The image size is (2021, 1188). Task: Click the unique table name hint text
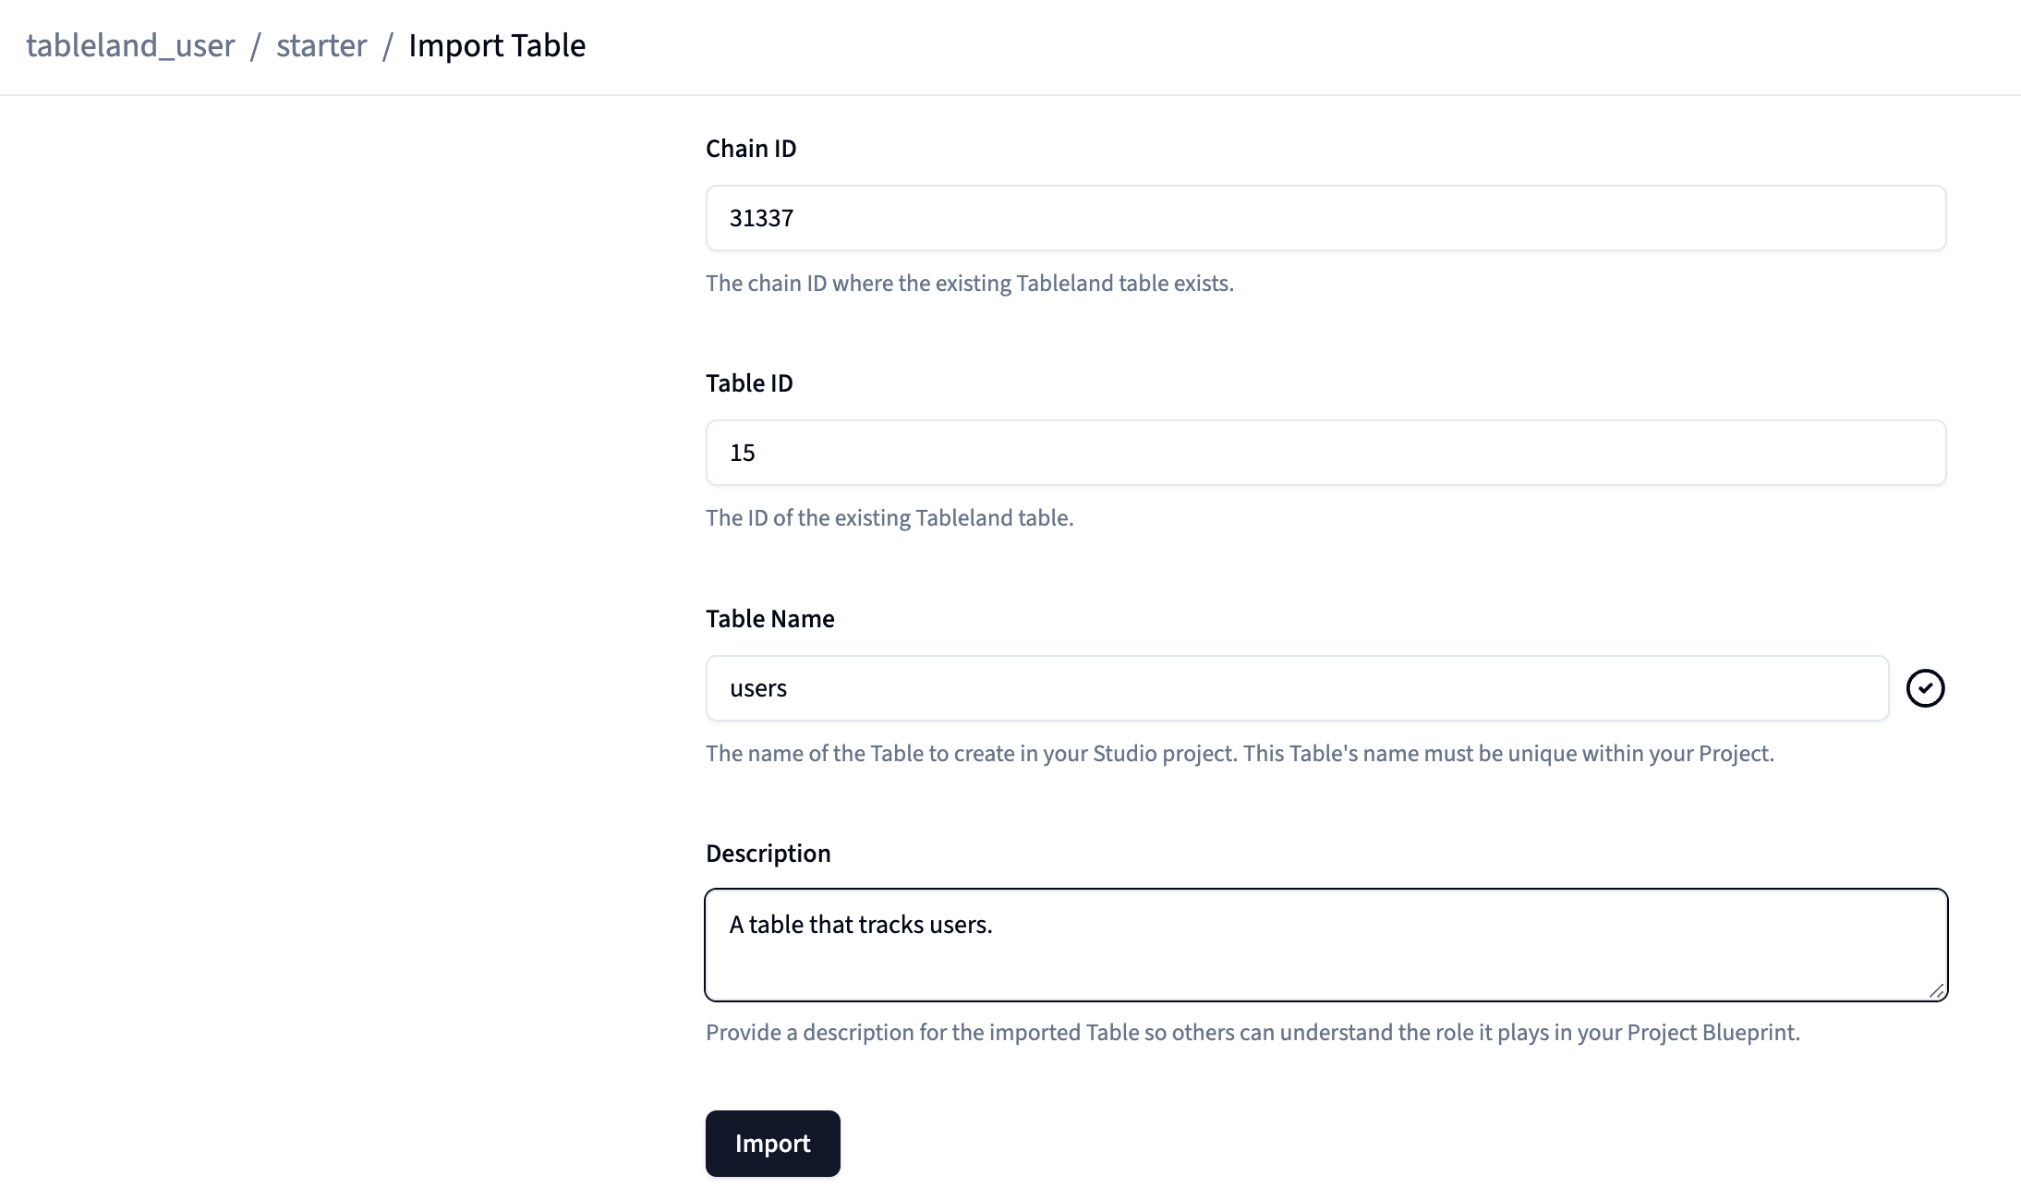1239,754
